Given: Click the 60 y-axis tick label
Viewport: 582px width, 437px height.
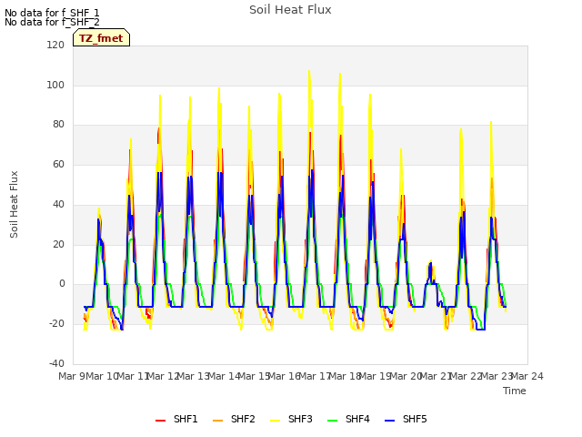Looking at the screenshot, I should pos(58,164).
